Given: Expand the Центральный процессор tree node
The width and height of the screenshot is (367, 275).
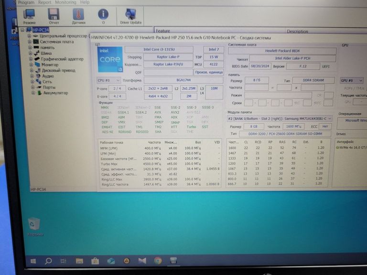Looking at the screenshot, I should coord(29,36).
